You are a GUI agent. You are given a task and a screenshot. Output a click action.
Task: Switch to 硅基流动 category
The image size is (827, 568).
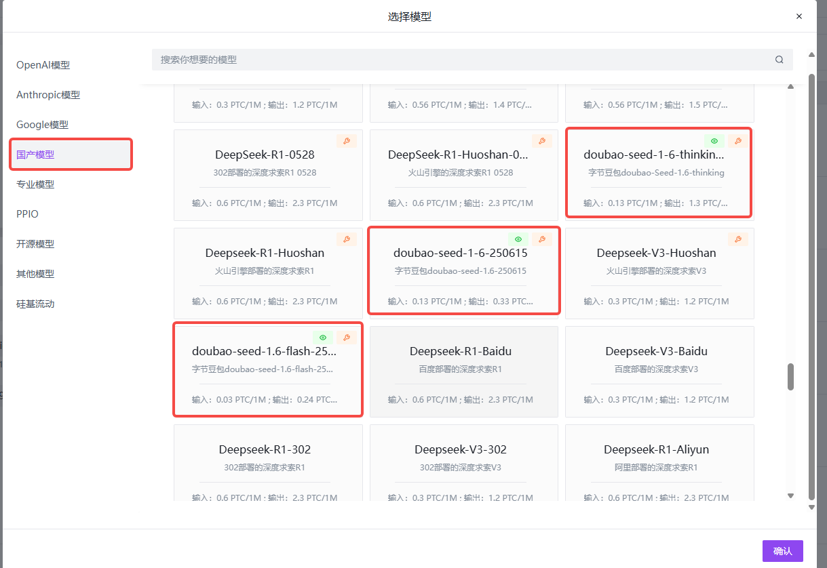[35, 304]
